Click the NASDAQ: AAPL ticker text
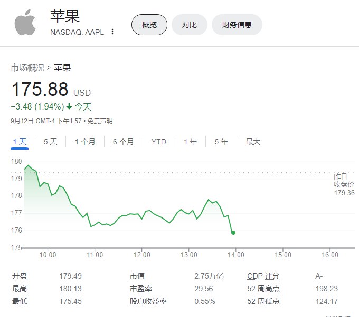The width and height of the screenshot is (359, 317). (77, 32)
